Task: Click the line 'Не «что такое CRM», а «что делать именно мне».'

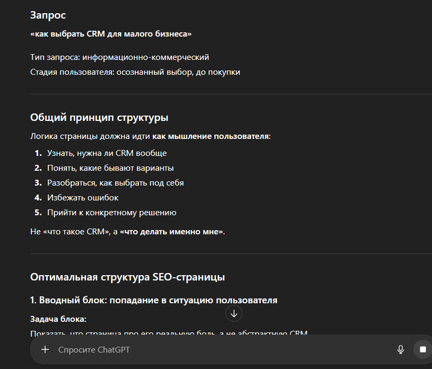Action: click(127, 232)
